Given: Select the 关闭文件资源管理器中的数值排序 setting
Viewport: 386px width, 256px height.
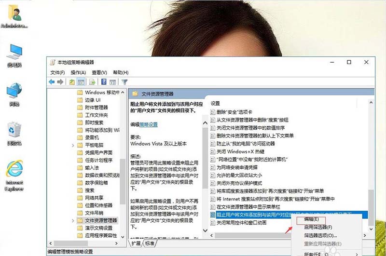Looking at the screenshot, I should pyautogui.click(x=250, y=128).
